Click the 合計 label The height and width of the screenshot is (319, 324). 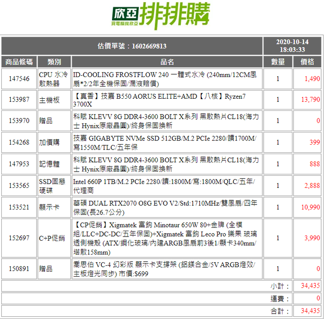click(x=279, y=311)
